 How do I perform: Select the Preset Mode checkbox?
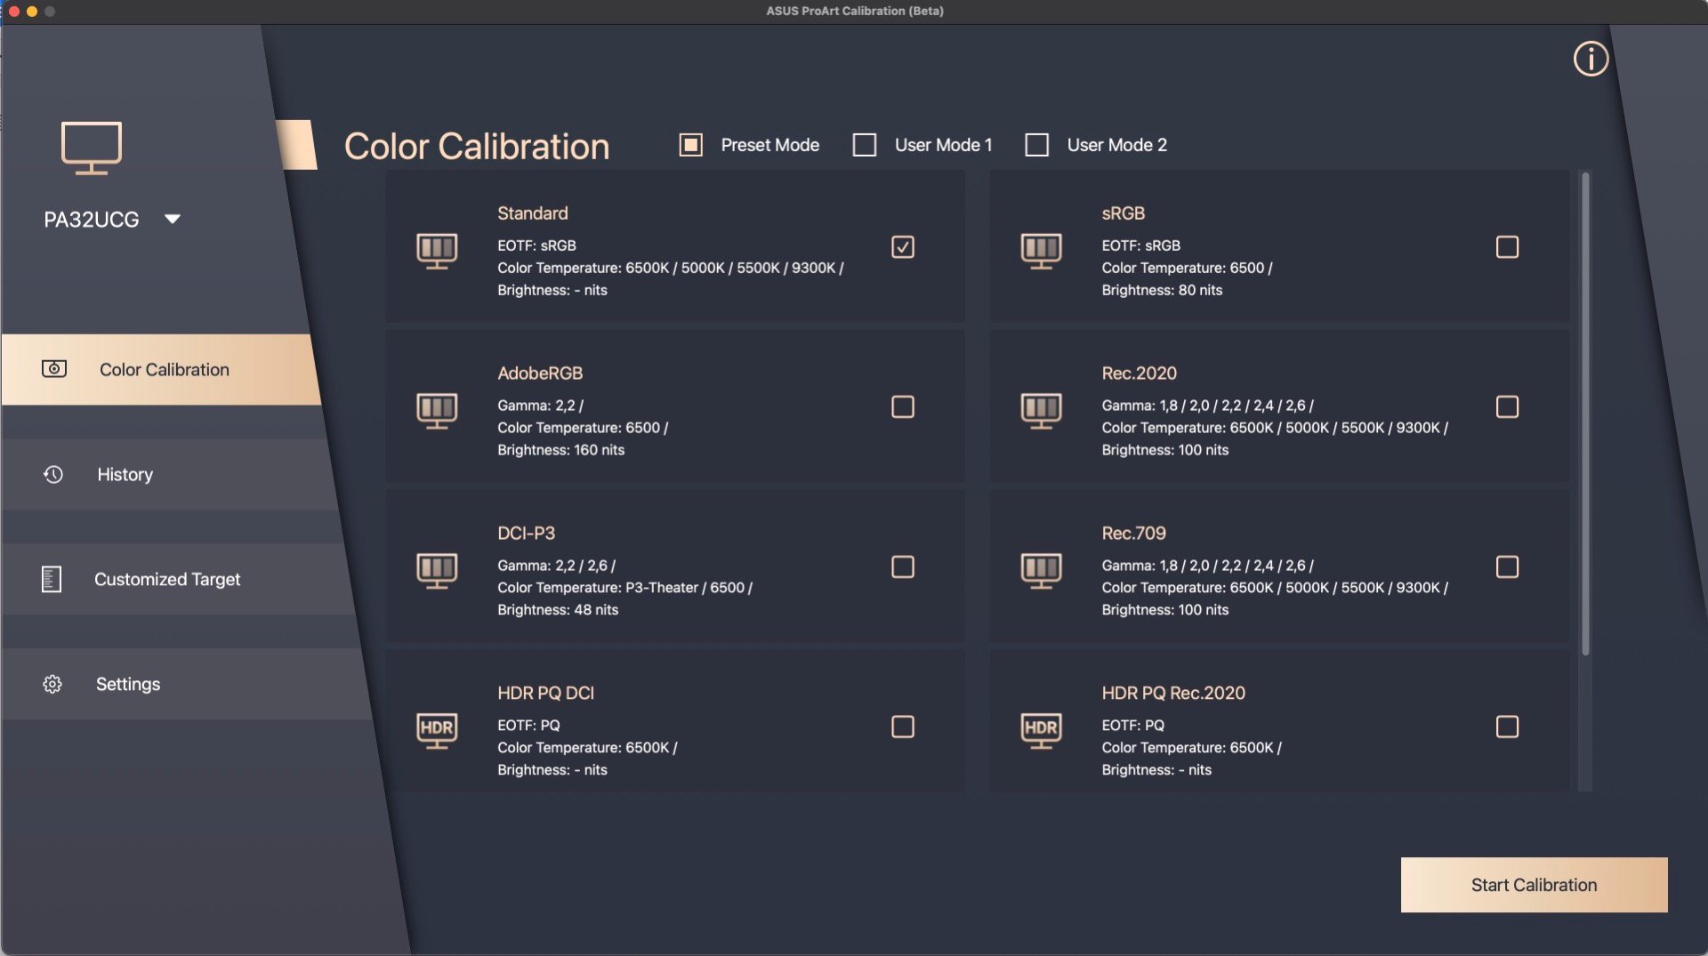pyautogui.click(x=691, y=145)
